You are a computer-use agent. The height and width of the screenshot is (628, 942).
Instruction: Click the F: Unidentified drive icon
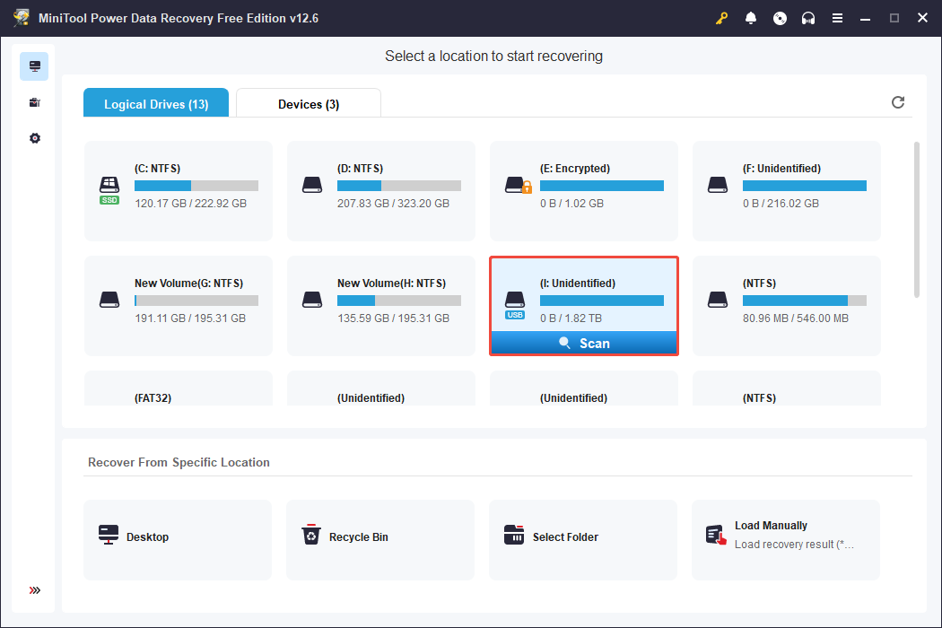click(x=718, y=185)
